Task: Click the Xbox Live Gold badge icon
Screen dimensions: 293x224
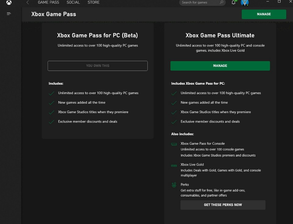Action: [x=174, y=165]
